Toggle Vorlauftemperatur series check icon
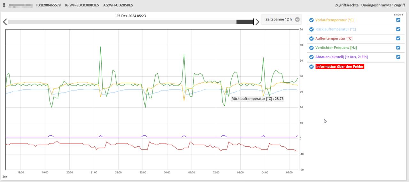Viewport: 409px width, 182px height. (311, 20)
